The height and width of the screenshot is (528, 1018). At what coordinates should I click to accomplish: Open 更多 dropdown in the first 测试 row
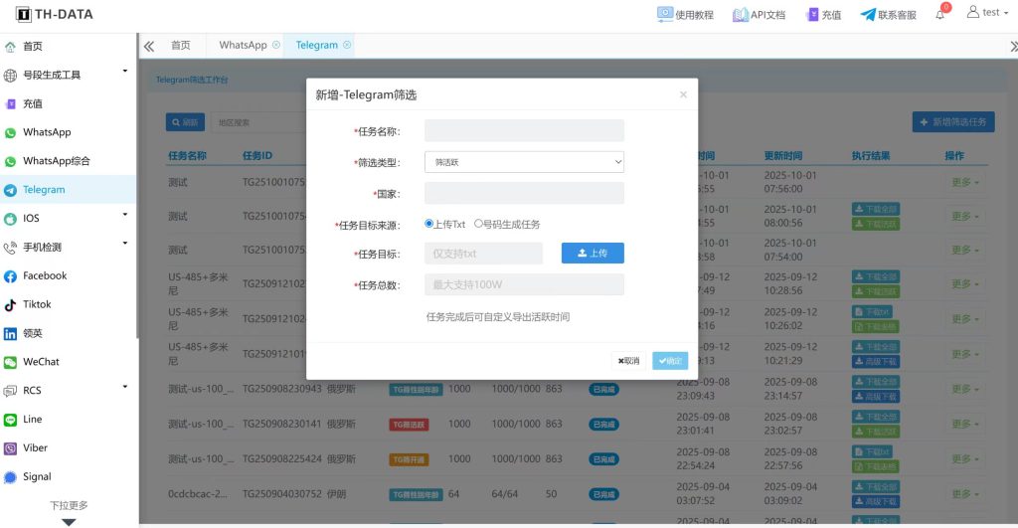[x=965, y=183]
